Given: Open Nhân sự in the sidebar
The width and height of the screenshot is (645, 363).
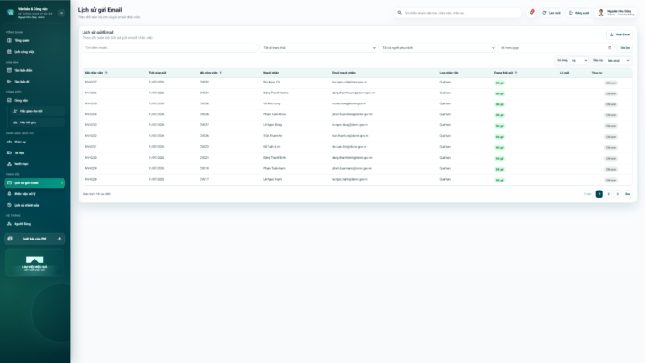Looking at the screenshot, I should pos(34,142).
